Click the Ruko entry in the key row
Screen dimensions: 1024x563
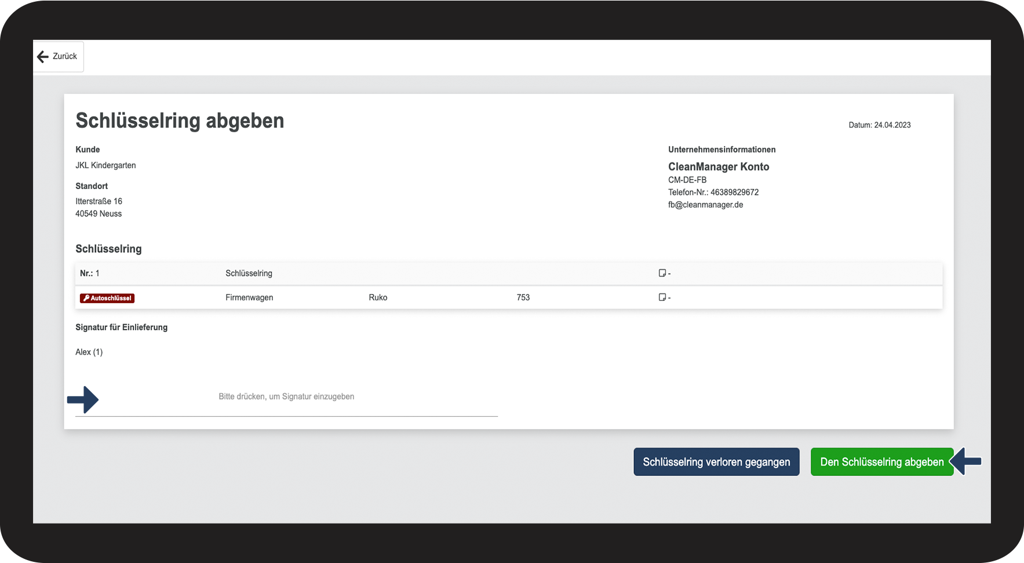[x=378, y=297]
